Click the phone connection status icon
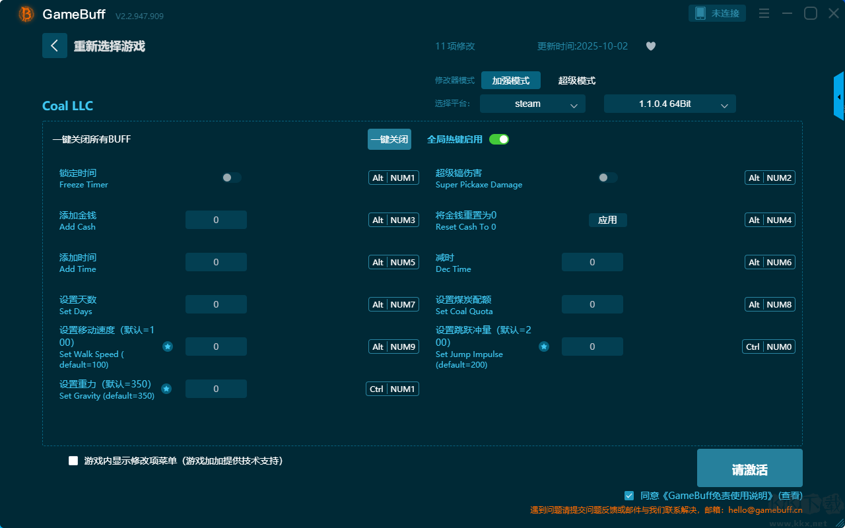This screenshot has height=528, width=845. [700, 13]
